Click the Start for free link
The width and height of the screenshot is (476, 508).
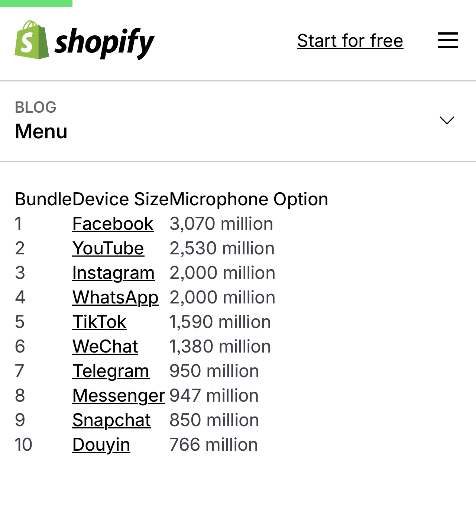pyautogui.click(x=350, y=41)
